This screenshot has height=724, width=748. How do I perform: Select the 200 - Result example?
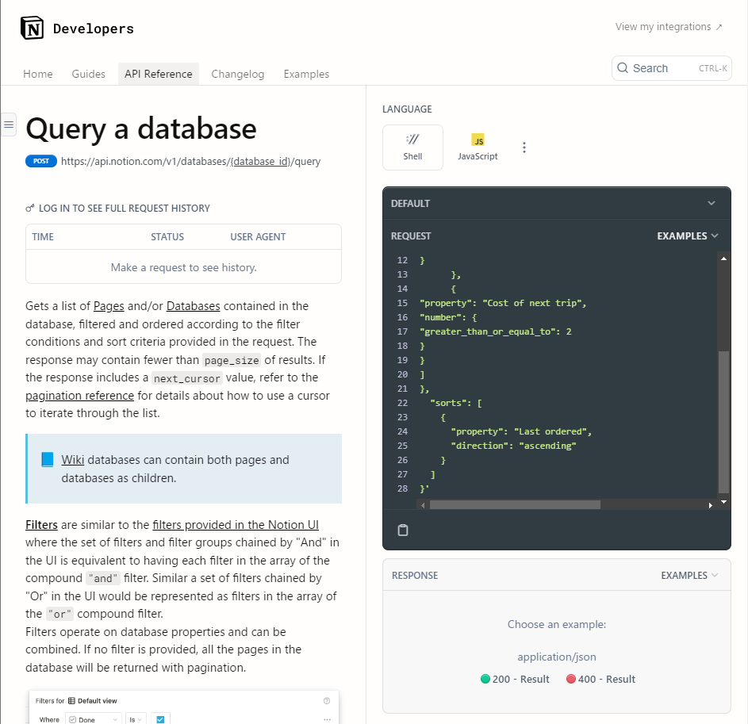pos(514,679)
